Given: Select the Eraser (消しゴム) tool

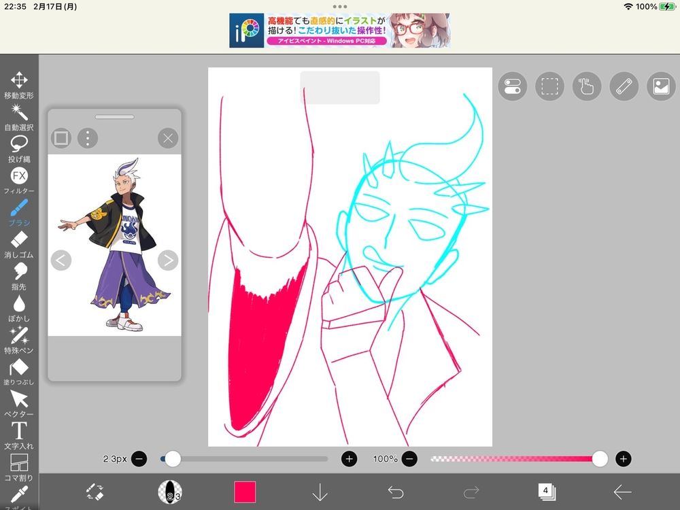Looking at the screenshot, I should (x=19, y=244).
